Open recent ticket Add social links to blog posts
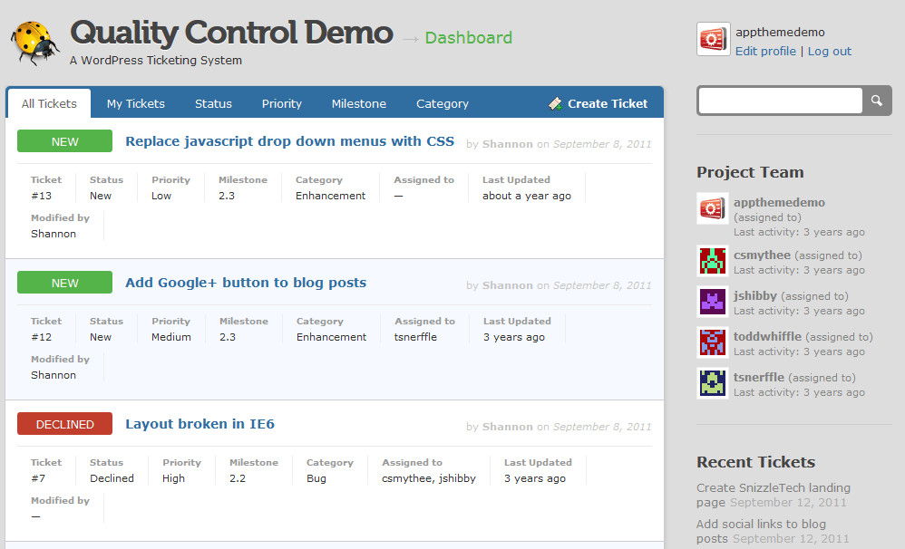 click(761, 531)
